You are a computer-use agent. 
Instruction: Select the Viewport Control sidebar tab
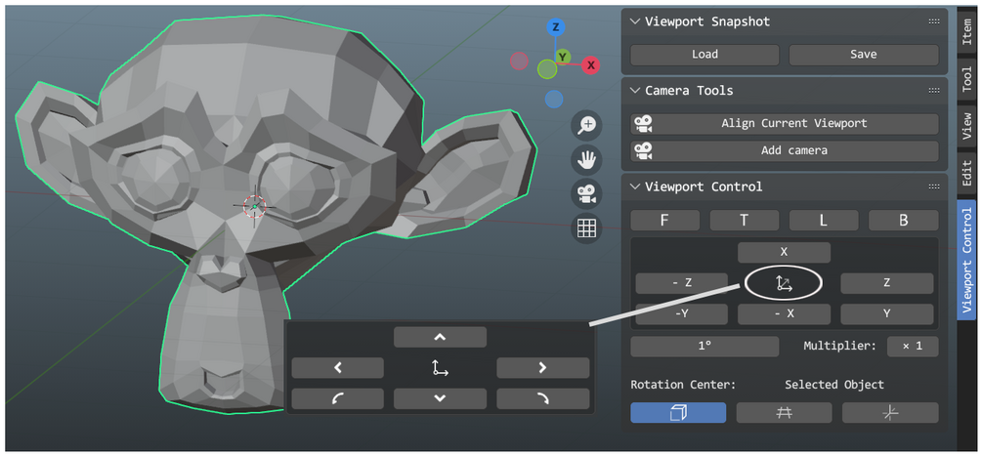point(967,260)
